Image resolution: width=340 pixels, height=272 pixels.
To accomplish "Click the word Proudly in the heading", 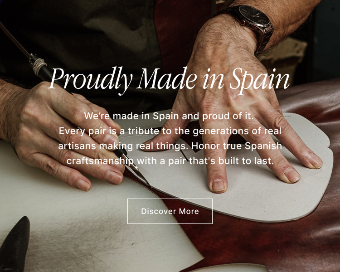I will pos(90,81).
